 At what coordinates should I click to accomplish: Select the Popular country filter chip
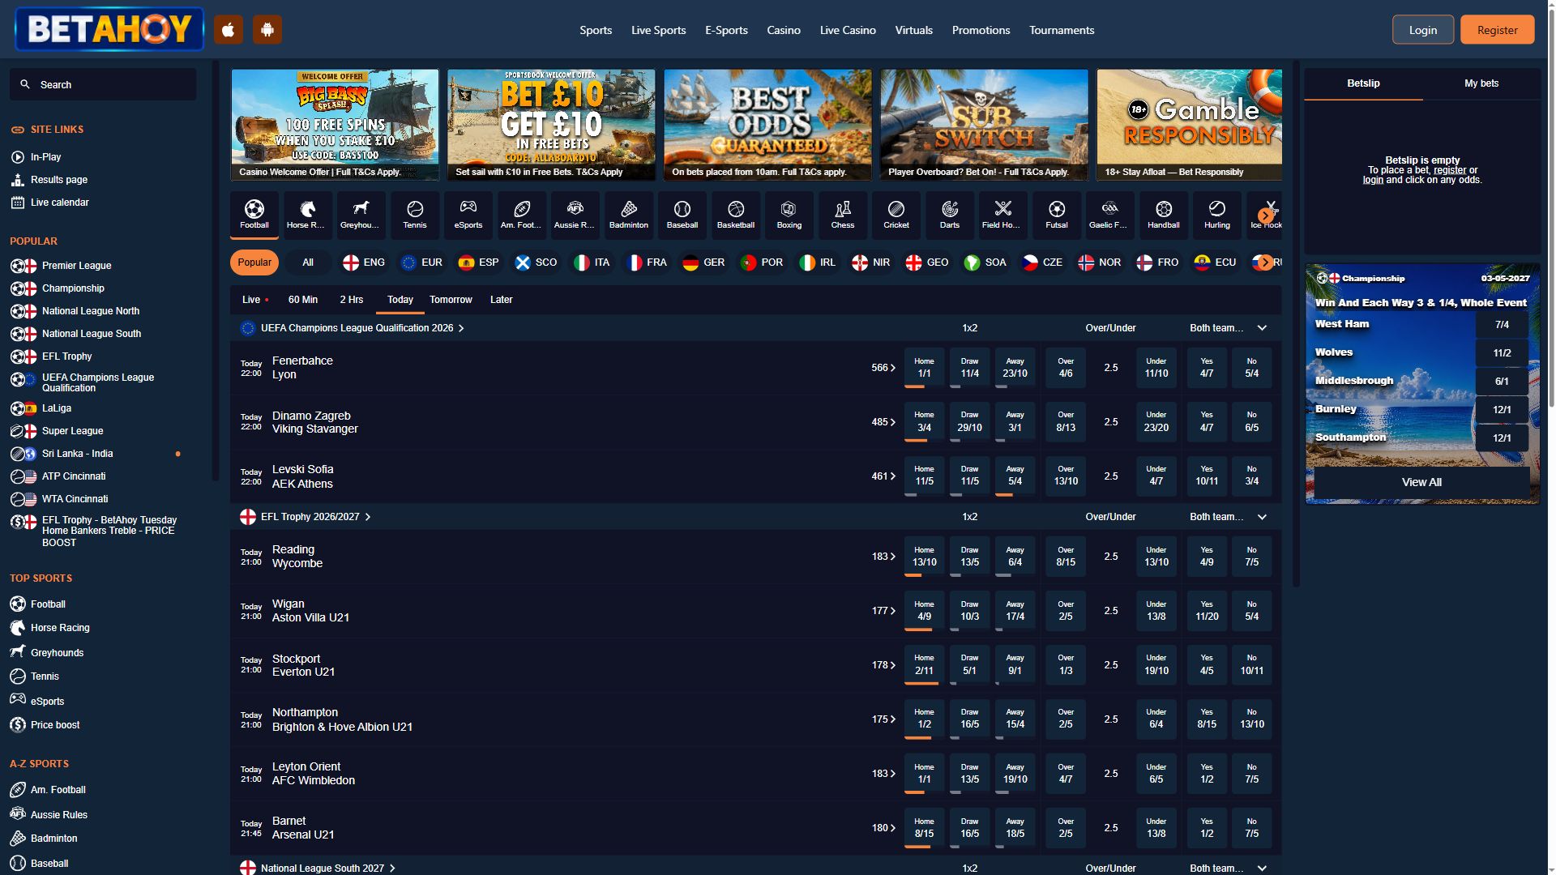click(x=254, y=262)
